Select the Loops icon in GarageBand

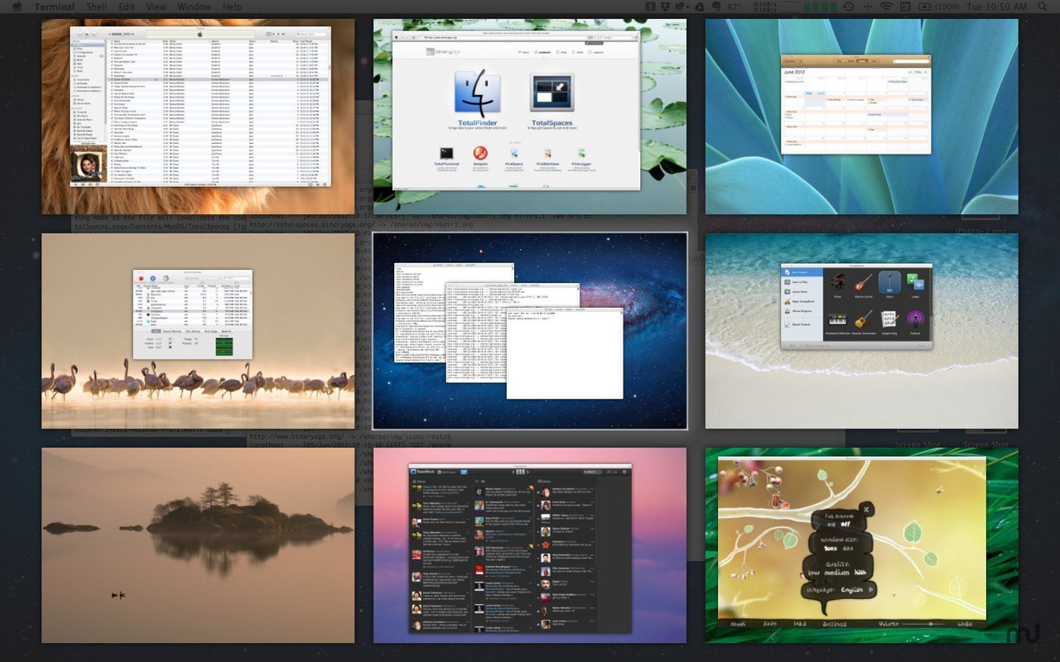point(915,282)
